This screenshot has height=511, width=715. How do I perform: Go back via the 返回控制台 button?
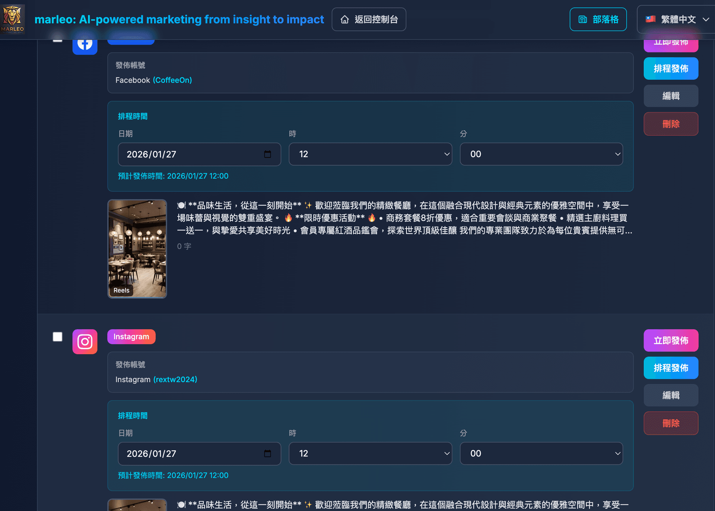369,19
